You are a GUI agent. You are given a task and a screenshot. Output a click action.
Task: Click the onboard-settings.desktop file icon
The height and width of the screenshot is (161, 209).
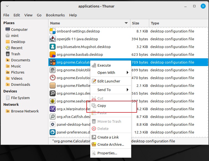coord(53,31)
